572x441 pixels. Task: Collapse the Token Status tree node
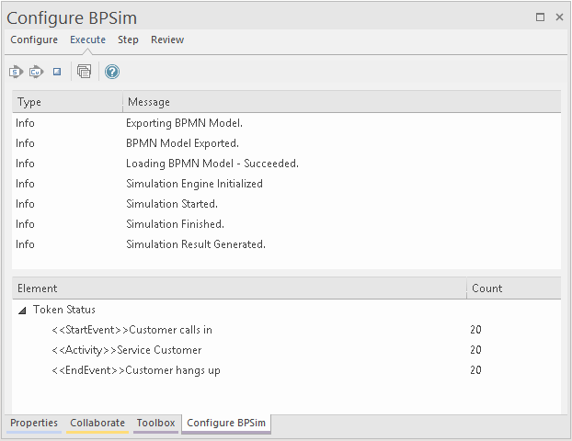(22, 311)
